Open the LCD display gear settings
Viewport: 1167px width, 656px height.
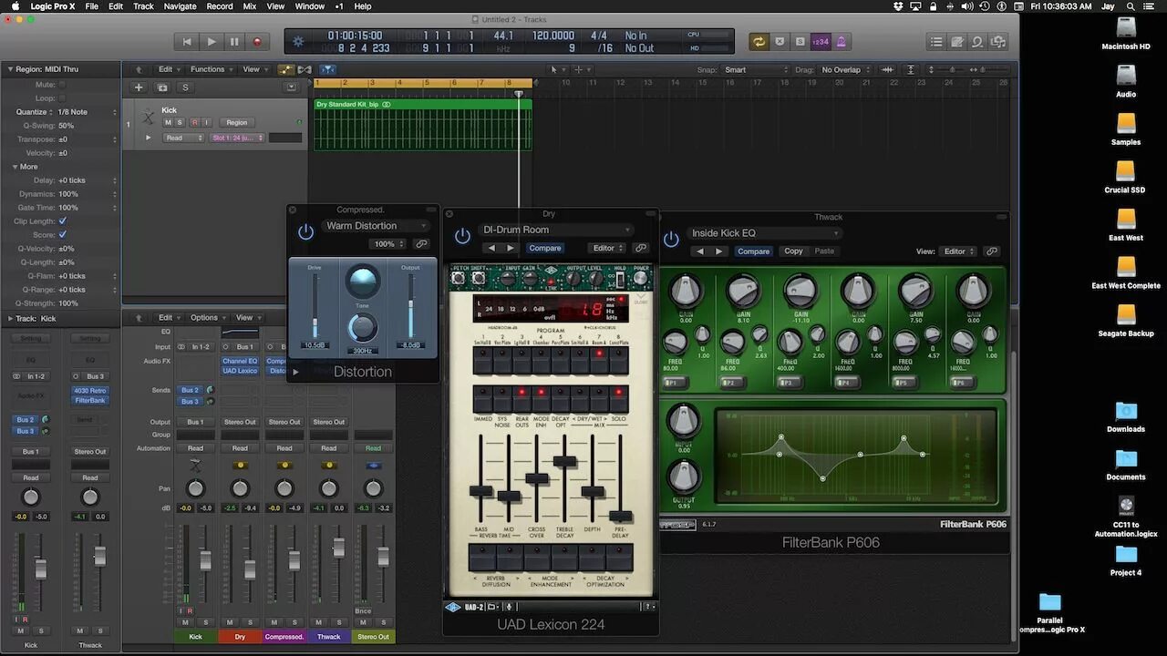click(300, 41)
